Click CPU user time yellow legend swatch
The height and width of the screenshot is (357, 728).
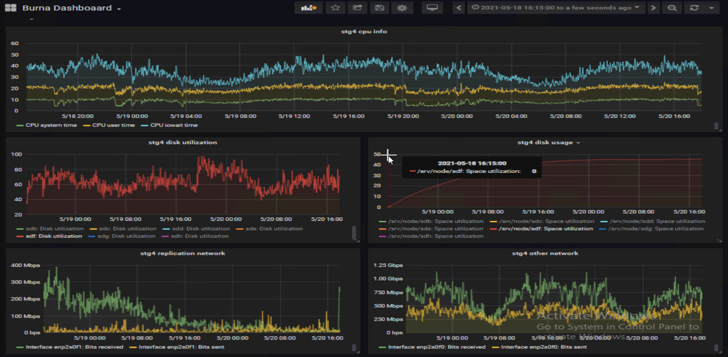pos(87,125)
